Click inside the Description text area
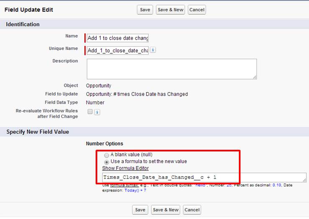The image size is (309, 219). tap(172, 69)
